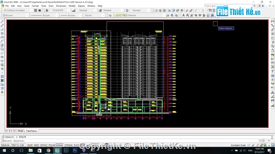Select the Polygon tool in draw toolbar
The image size is (275, 154).
(2, 33)
